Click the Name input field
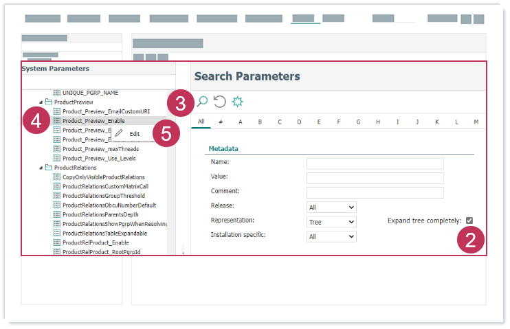The width and height of the screenshot is (510, 329). 375,163
